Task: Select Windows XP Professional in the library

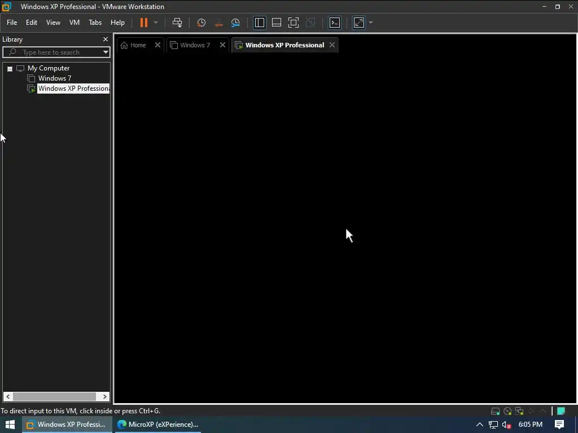Action: tap(73, 89)
